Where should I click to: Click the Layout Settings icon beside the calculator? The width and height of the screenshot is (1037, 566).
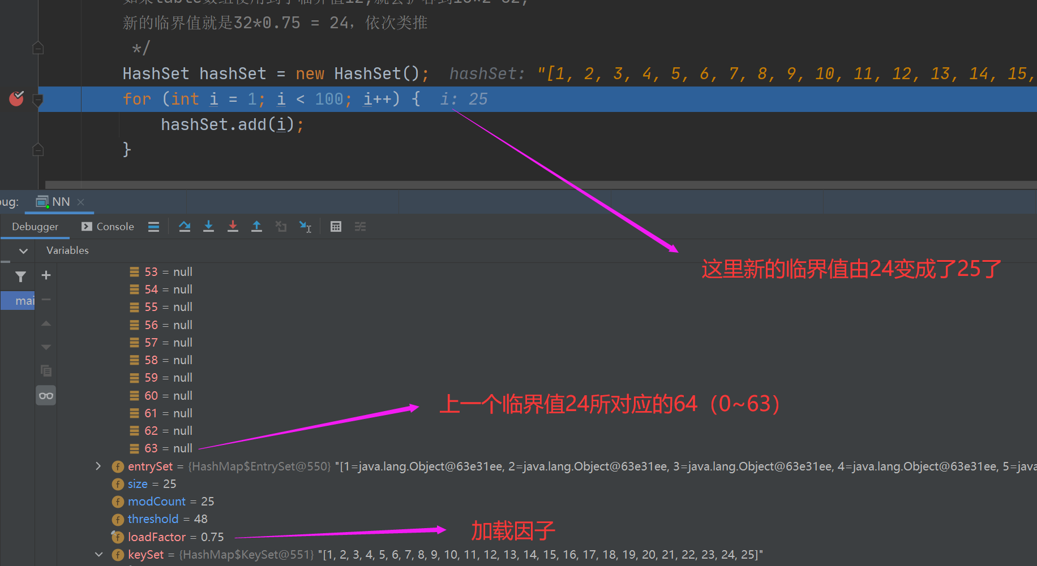361,226
